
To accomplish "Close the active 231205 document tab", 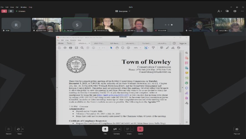I will tap(89, 43).
